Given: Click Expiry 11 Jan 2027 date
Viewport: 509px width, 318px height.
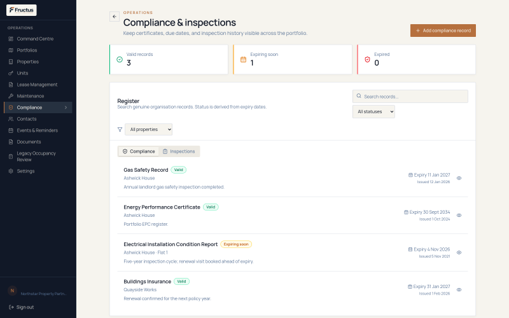Looking at the screenshot, I should (429, 175).
